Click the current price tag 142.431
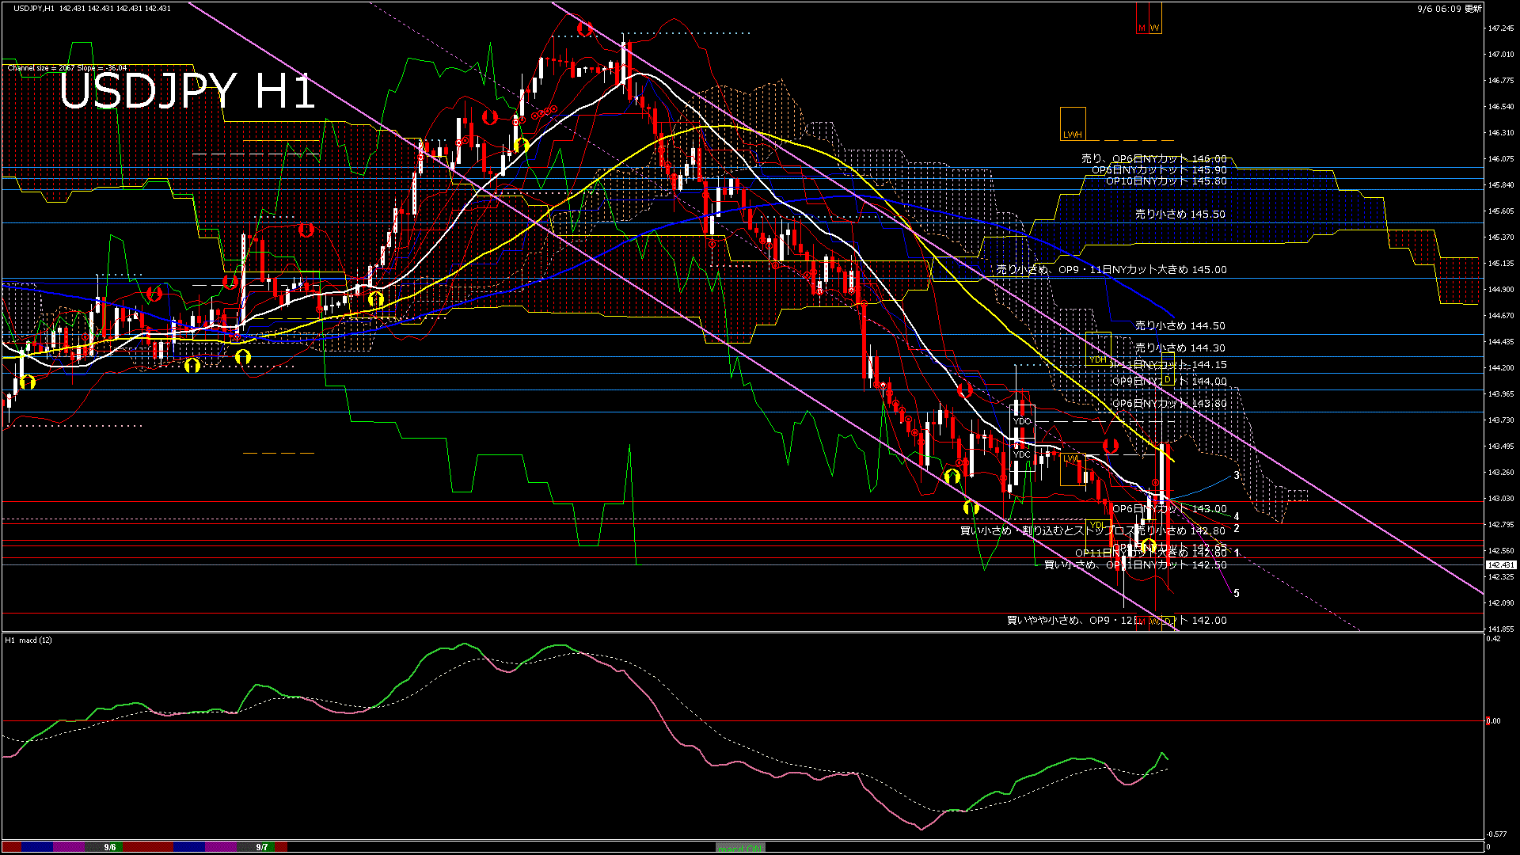Viewport: 1520px width, 855px height. click(1501, 564)
